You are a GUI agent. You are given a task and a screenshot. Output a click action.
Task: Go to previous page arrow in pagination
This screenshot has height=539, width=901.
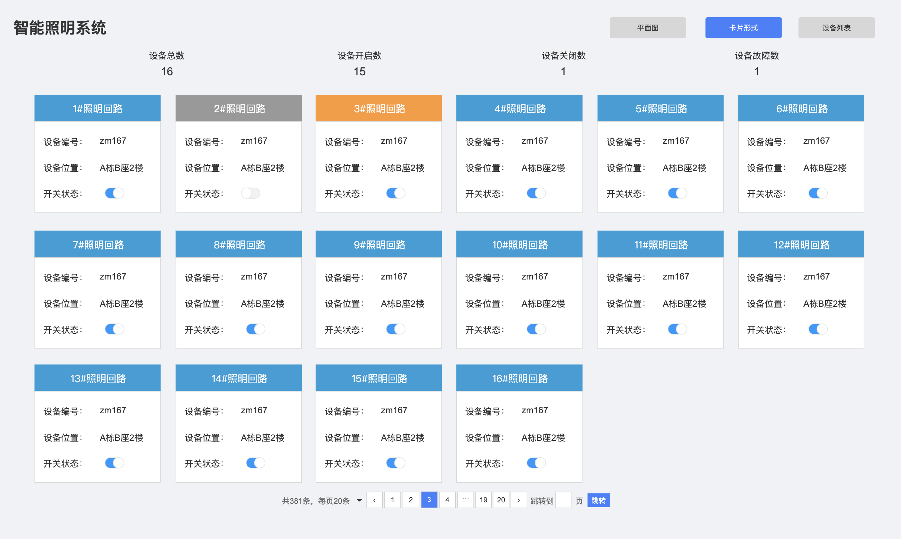(x=374, y=500)
